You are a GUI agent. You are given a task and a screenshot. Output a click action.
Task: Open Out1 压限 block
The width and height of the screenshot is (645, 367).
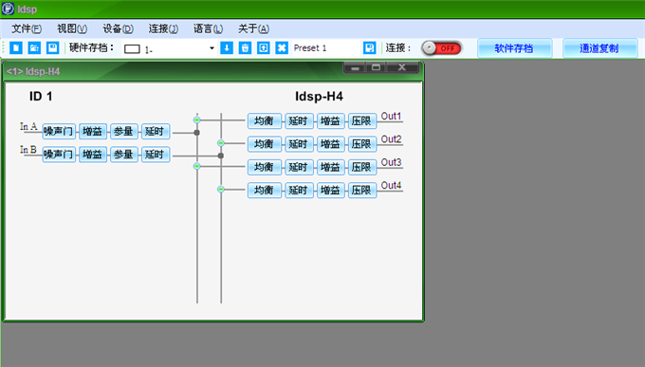[x=362, y=121]
